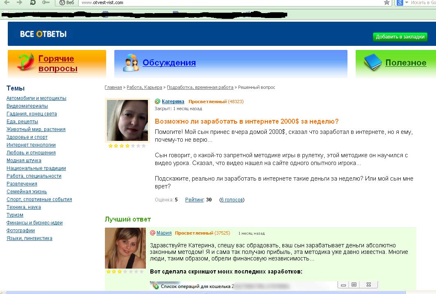Screen dimensions: 436x294
Task: Click the star rating under Катерина's photo
Action: (x=127, y=146)
